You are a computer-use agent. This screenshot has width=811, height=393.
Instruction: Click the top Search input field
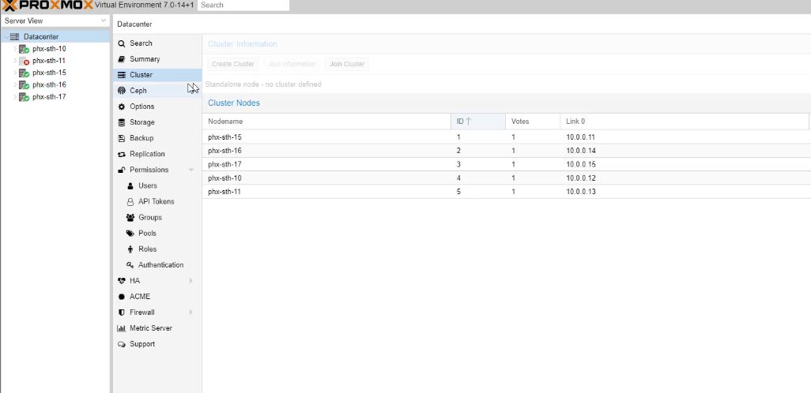point(243,6)
